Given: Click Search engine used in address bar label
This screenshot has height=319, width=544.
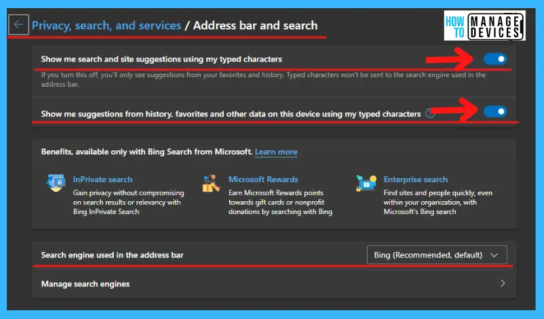Looking at the screenshot, I should (x=112, y=255).
